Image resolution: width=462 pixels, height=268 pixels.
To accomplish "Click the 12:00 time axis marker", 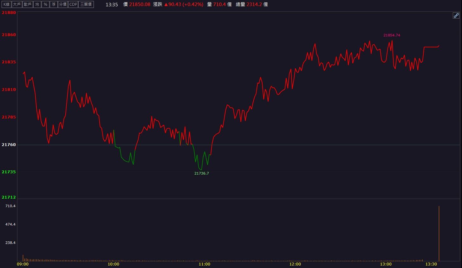I will point(295,264).
